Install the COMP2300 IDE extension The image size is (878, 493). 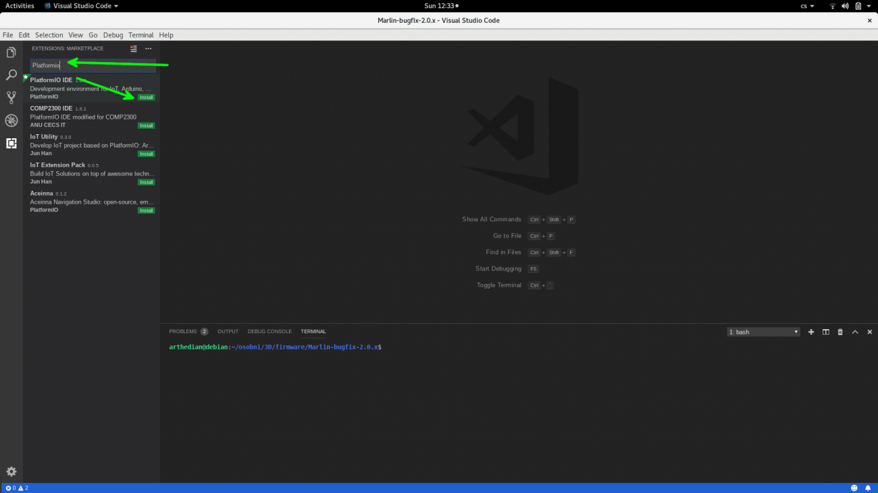147,125
